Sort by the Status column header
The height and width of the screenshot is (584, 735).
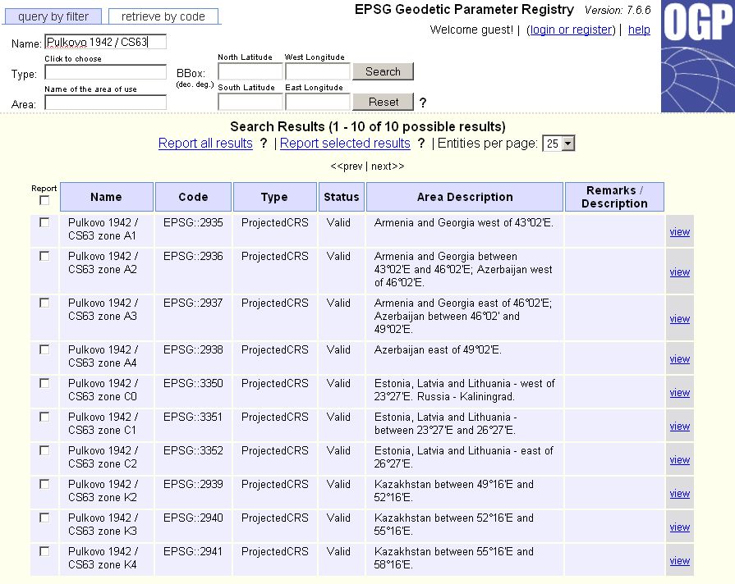pyautogui.click(x=342, y=197)
